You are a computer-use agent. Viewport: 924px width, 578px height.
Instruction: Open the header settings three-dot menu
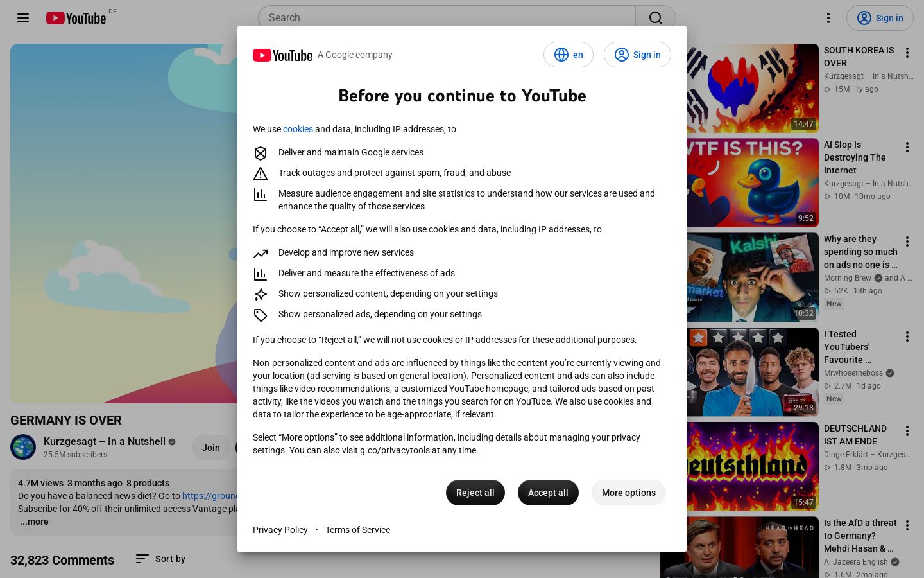828,18
